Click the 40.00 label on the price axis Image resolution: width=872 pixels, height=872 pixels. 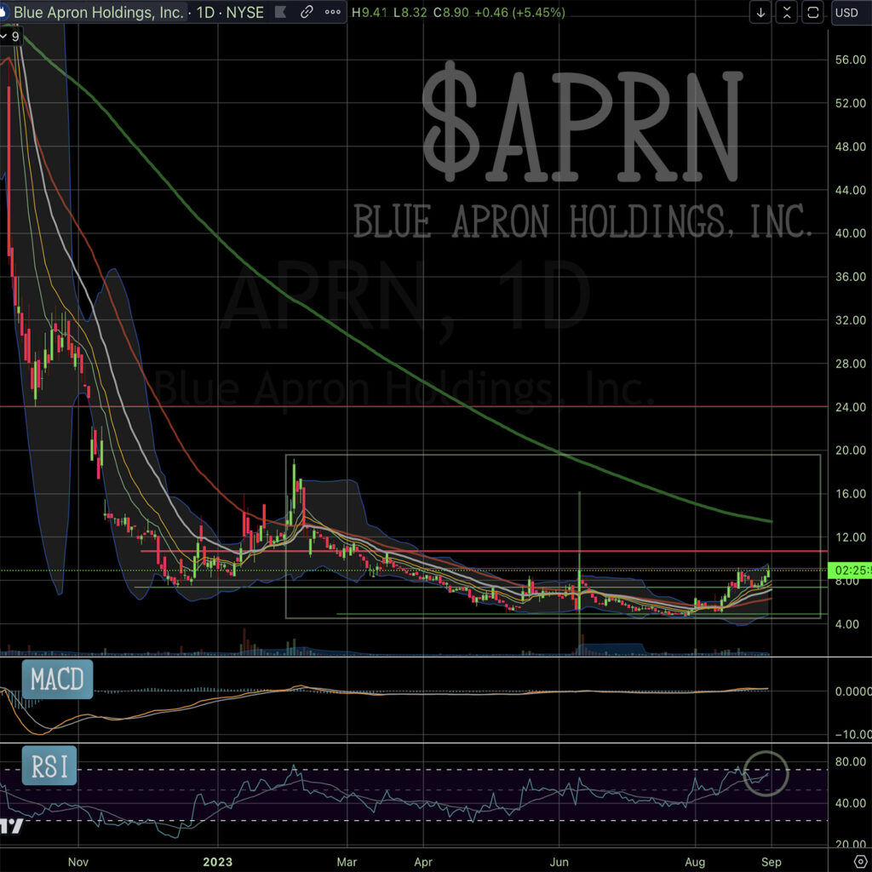[851, 233]
